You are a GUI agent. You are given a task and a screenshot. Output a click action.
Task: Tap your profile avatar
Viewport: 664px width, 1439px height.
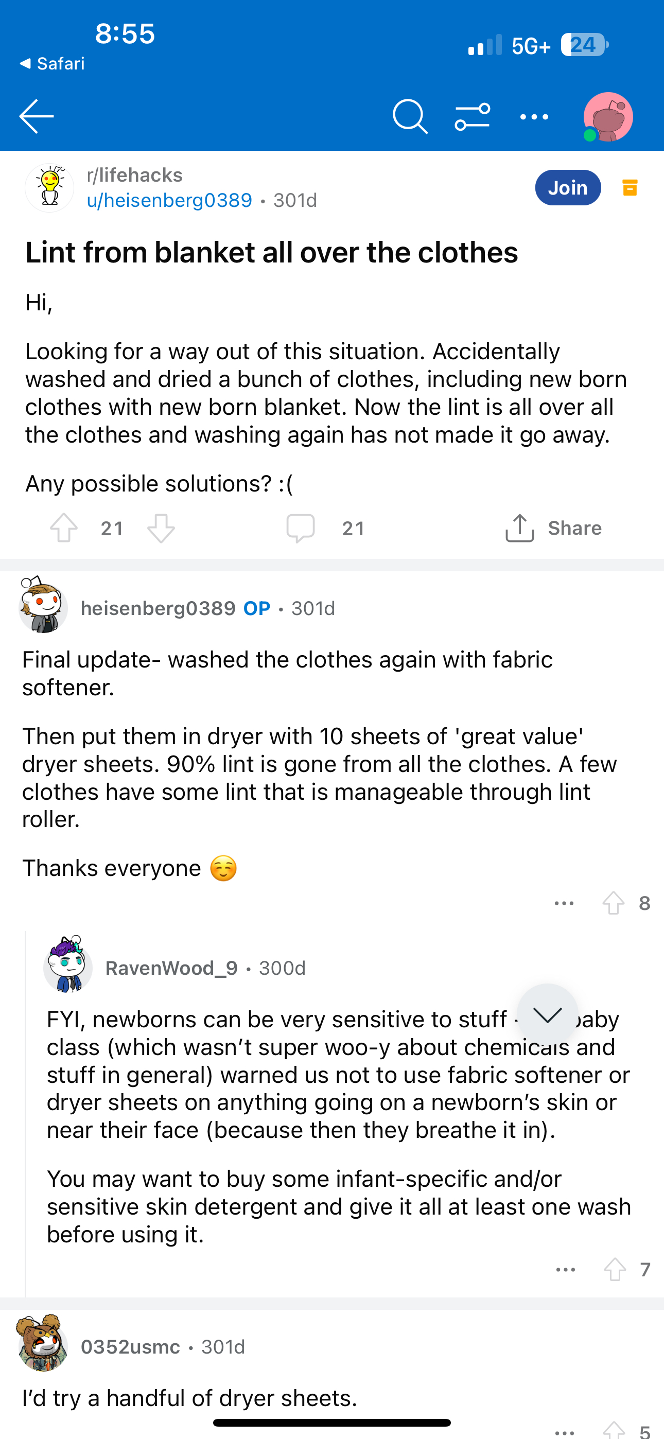tap(607, 116)
